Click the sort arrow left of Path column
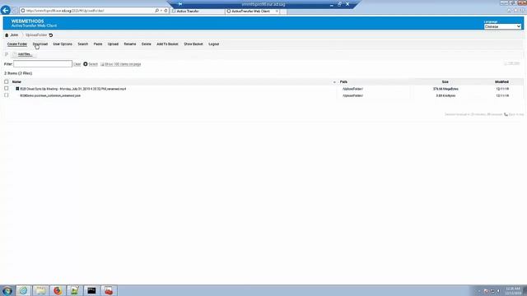 [334, 82]
